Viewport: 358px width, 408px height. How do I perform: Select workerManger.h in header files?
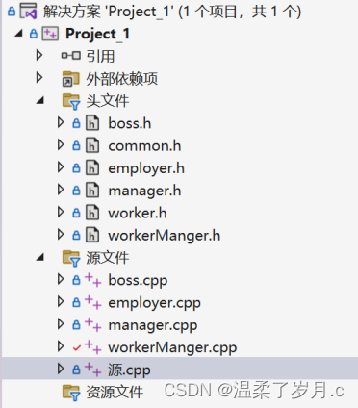point(165,236)
